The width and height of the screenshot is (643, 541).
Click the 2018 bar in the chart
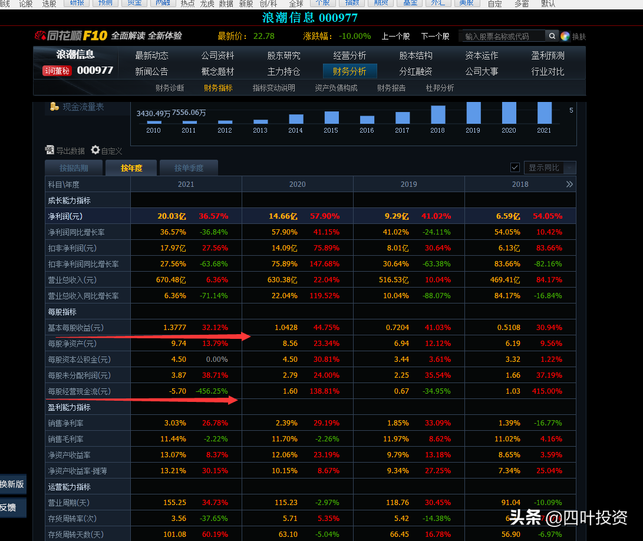click(438, 114)
